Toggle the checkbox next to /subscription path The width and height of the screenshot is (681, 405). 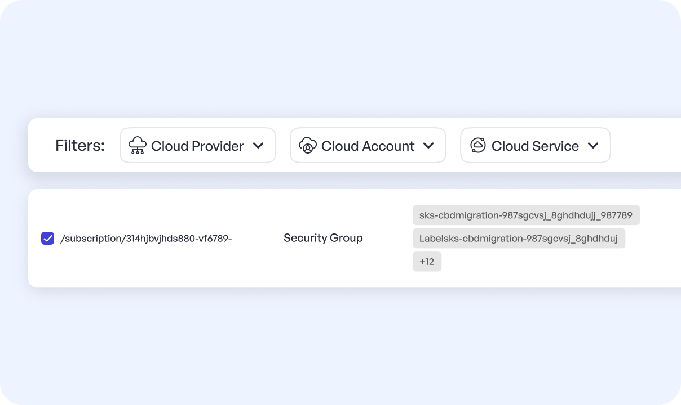pyautogui.click(x=47, y=238)
